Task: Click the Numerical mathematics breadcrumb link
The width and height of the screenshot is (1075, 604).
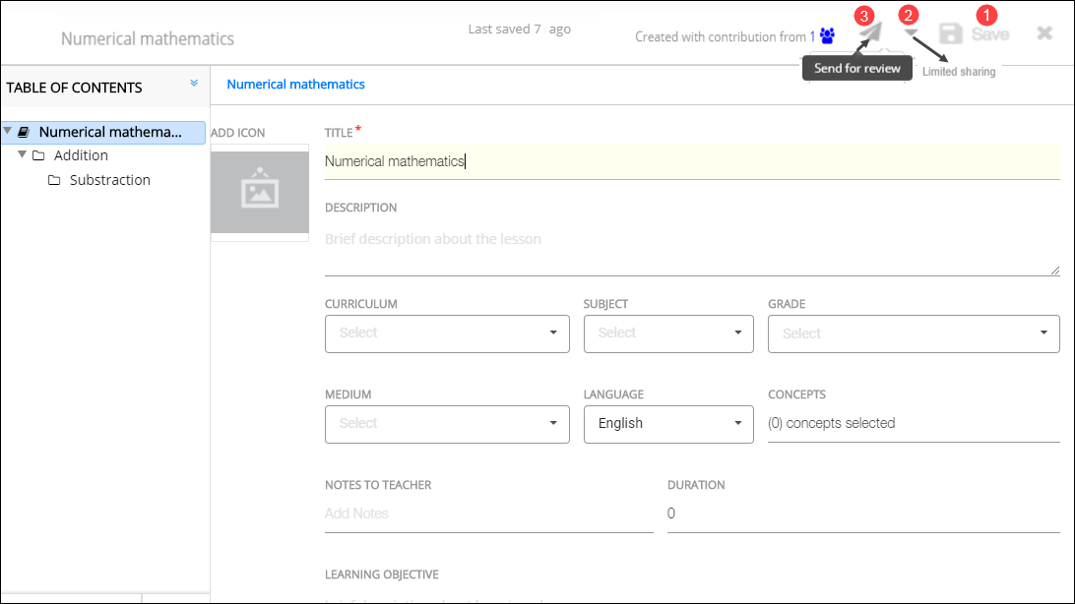Action: pos(295,85)
